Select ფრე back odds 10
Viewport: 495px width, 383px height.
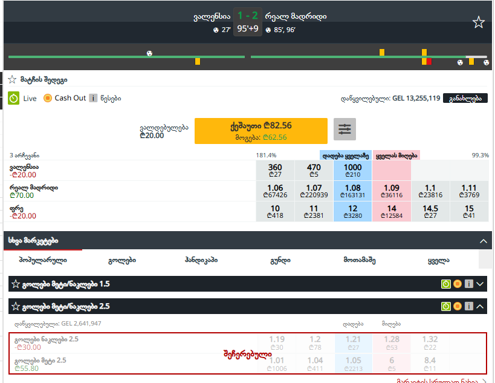[x=275, y=211]
